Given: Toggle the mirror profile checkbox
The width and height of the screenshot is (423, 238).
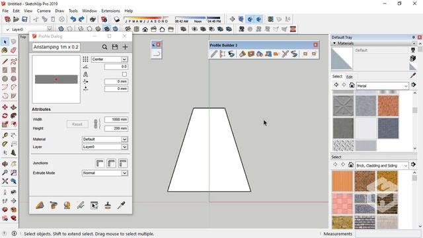Looking at the screenshot, I should coord(124,74).
